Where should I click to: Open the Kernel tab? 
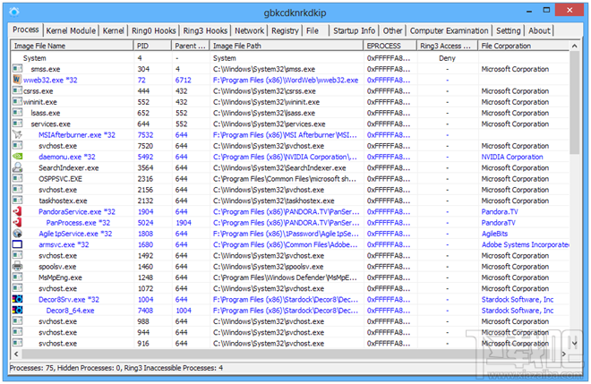click(113, 30)
